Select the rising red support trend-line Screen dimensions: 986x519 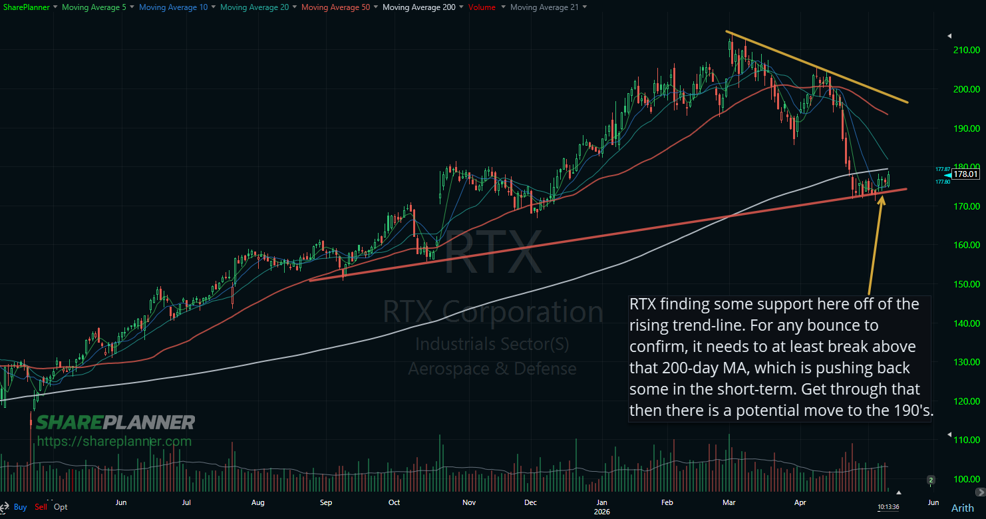(607, 234)
